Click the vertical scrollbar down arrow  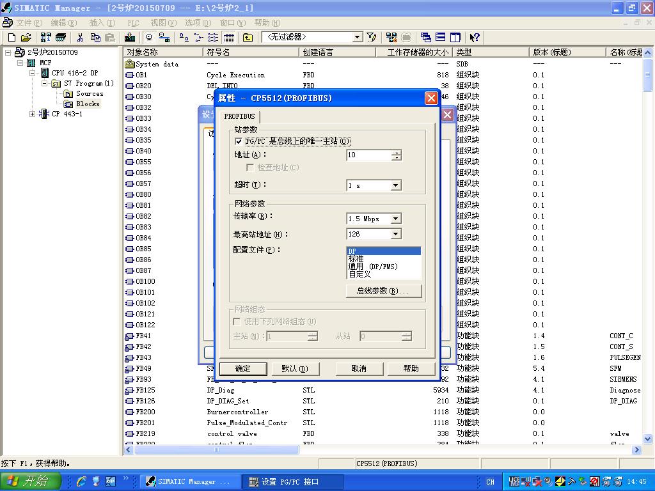pyautogui.click(x=647, y=439)
